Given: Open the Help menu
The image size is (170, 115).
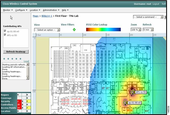Looking at the screenshot, I should 65,10.
